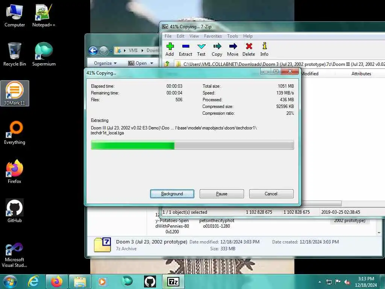Open the Action Center flag tray icon
Image resolution: width=385 pixels, height=289 pixels.
(x=338, y=282)
